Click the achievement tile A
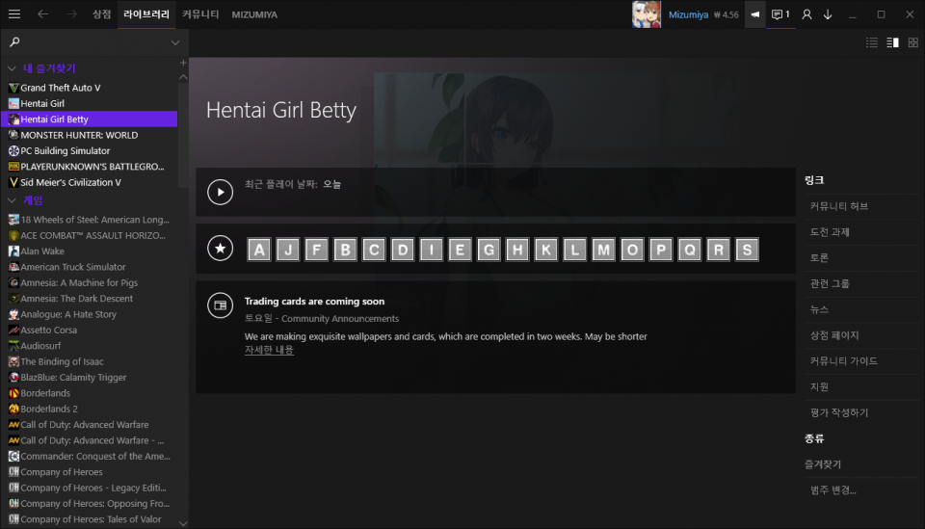Screen dimensions: 925x529 pos(259,250)
